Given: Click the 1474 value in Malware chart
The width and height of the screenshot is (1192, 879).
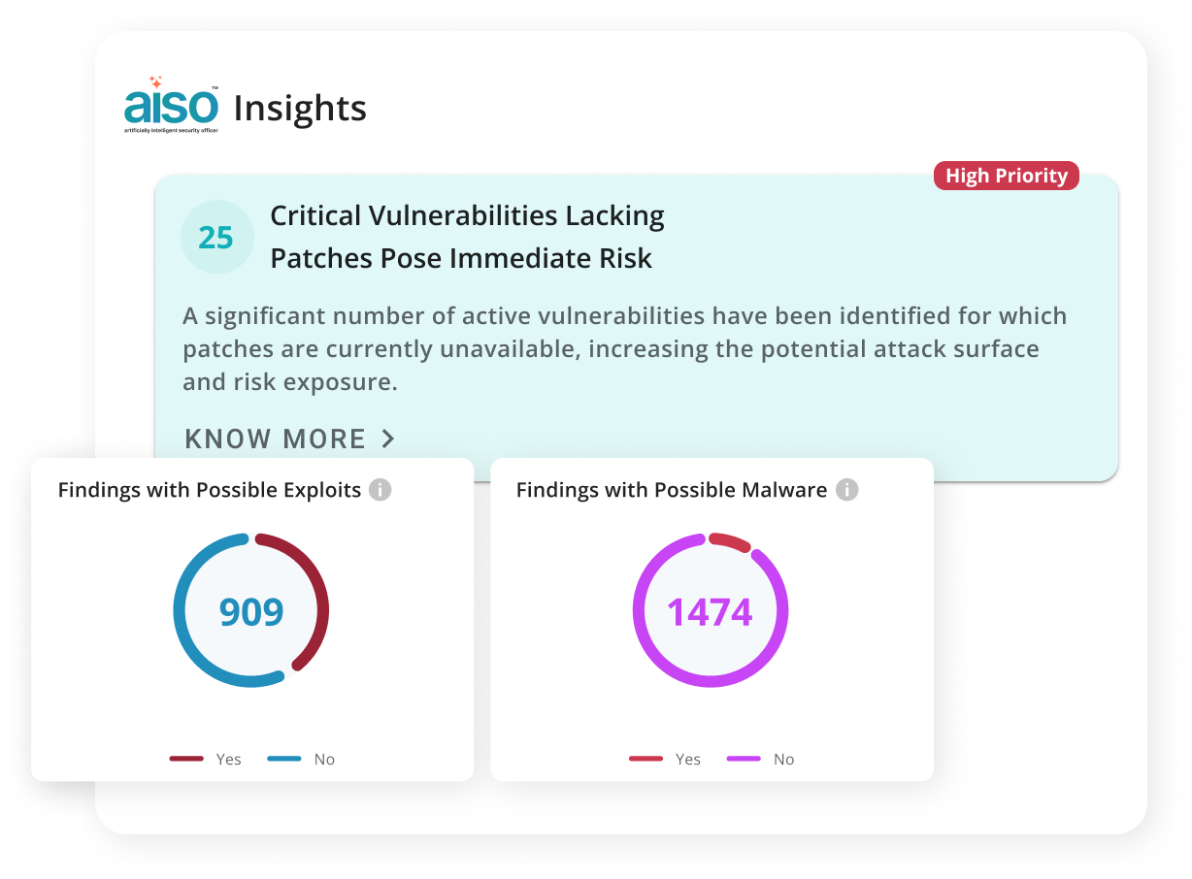Looking at the screenshot, I should (710, 612).
